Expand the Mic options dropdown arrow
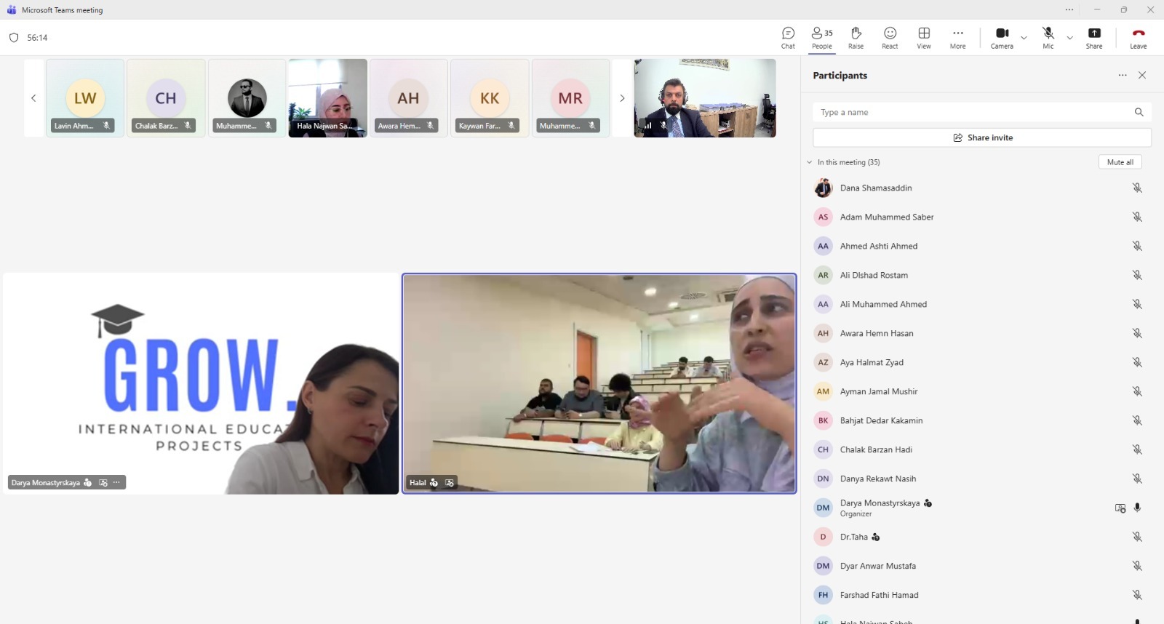This screenshot has width=1164, height=624. coord(1069,38)
